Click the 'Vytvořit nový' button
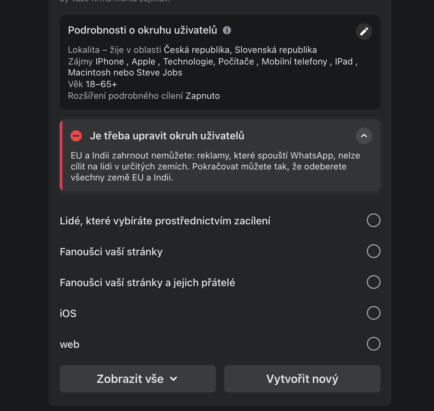The width and height of the screenshot is (434, 411). click(302, 379)
